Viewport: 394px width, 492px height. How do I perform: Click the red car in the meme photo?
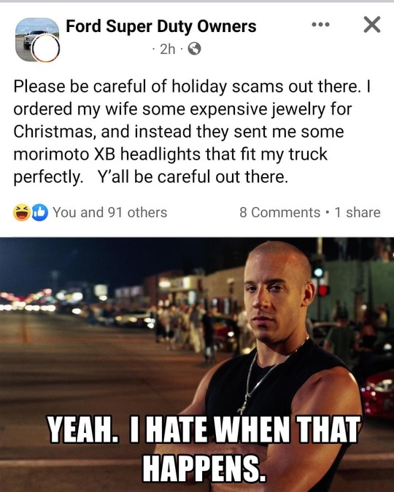click(x=377, y=394)
